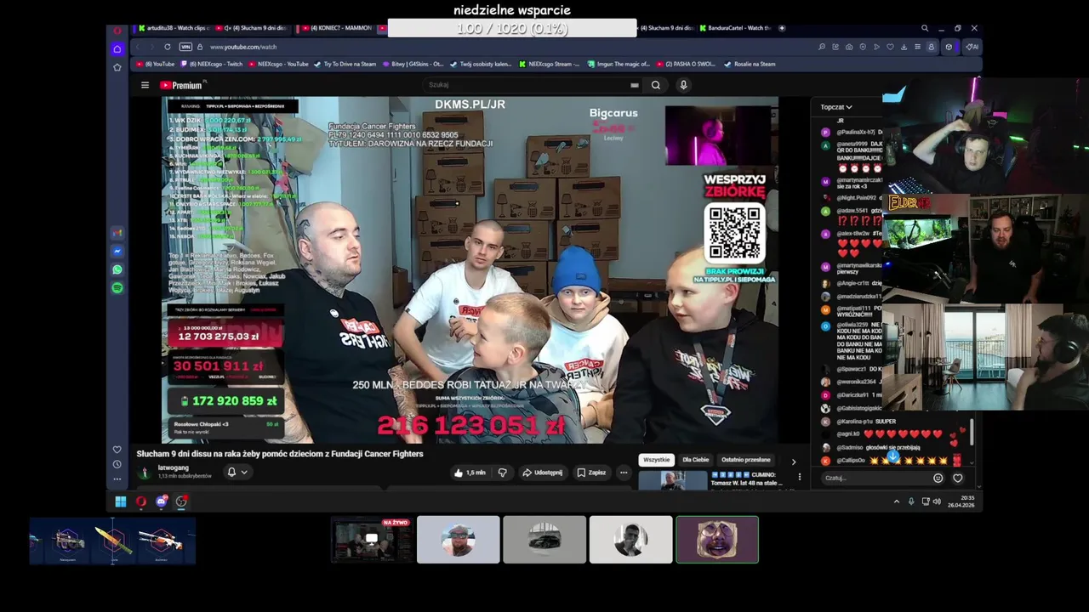Expand notification bell dropdown for latwogang

[x=237, y=473]
